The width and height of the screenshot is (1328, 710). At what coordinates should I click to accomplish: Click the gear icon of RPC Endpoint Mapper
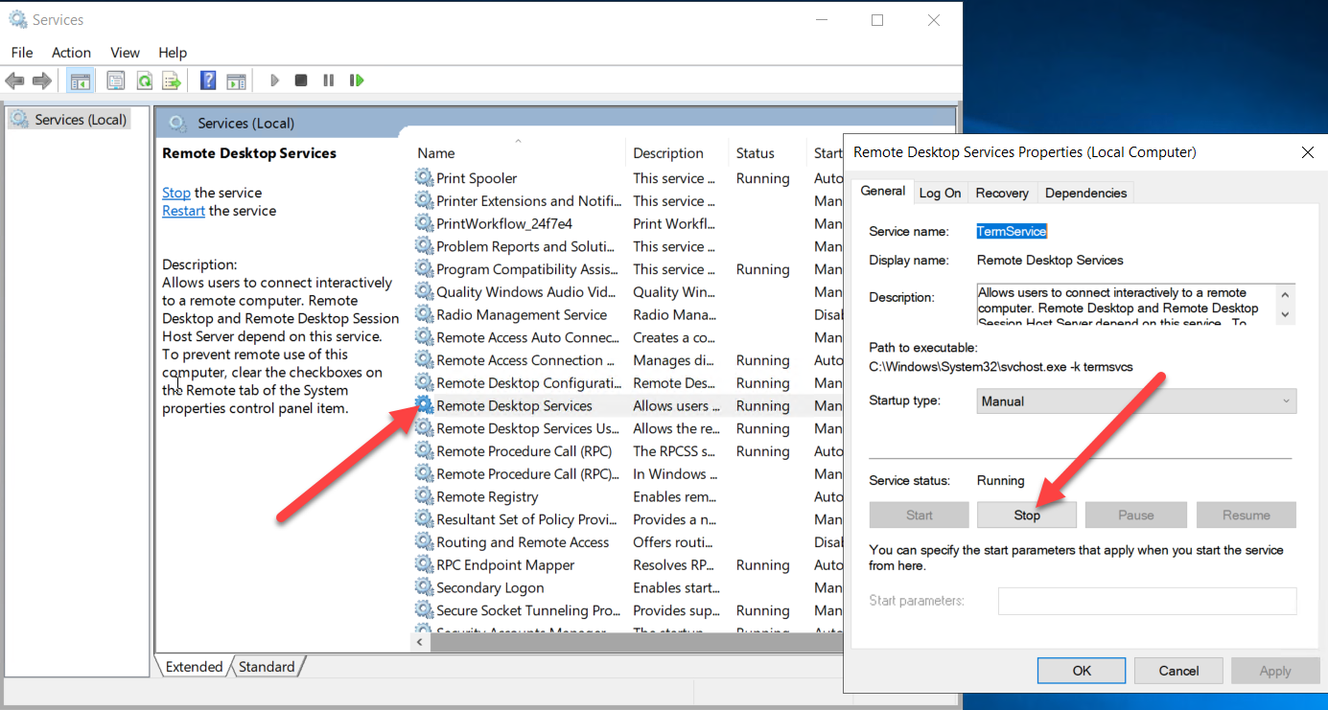pos(424,565)
